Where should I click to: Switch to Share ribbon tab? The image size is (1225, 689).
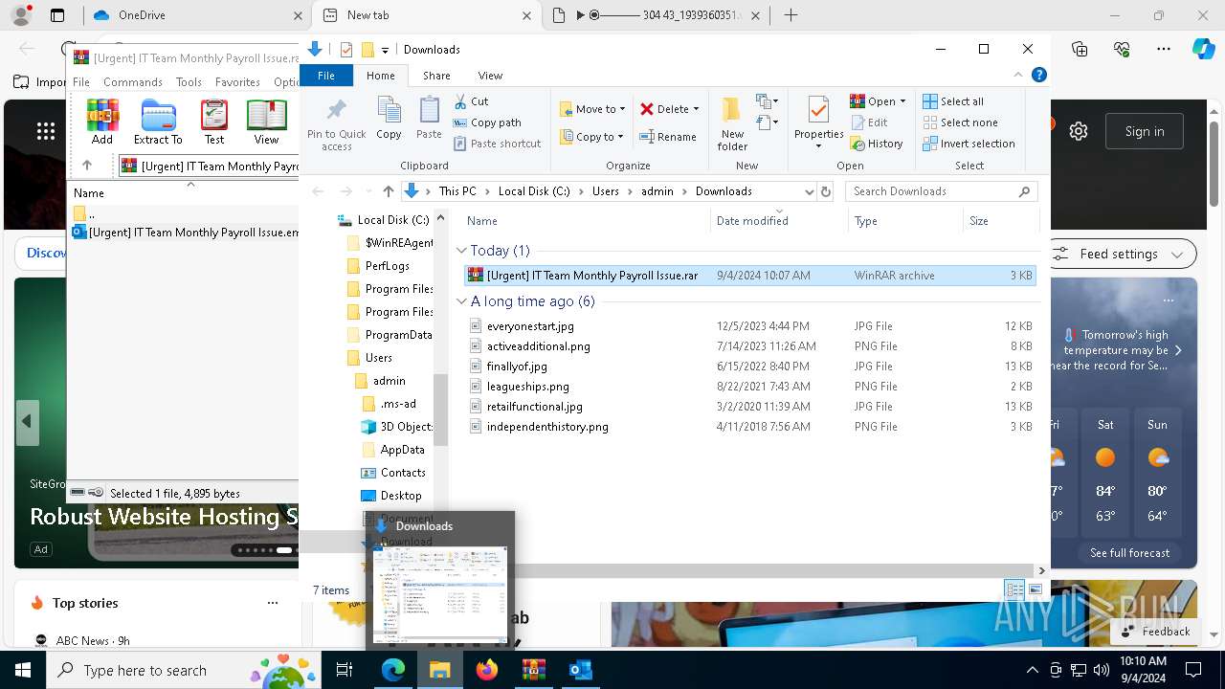pos(436,76)
